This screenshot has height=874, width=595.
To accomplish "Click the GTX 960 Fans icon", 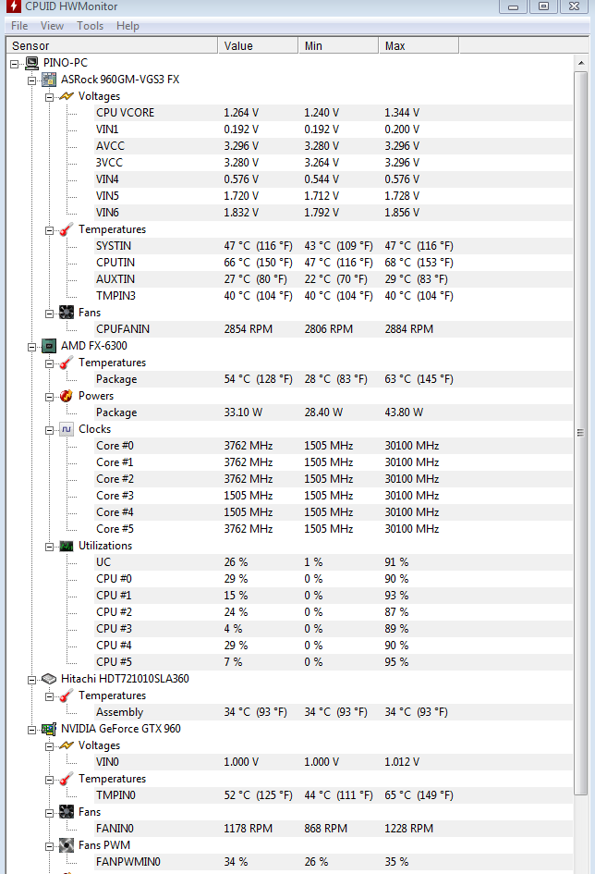I will [67, 812].
